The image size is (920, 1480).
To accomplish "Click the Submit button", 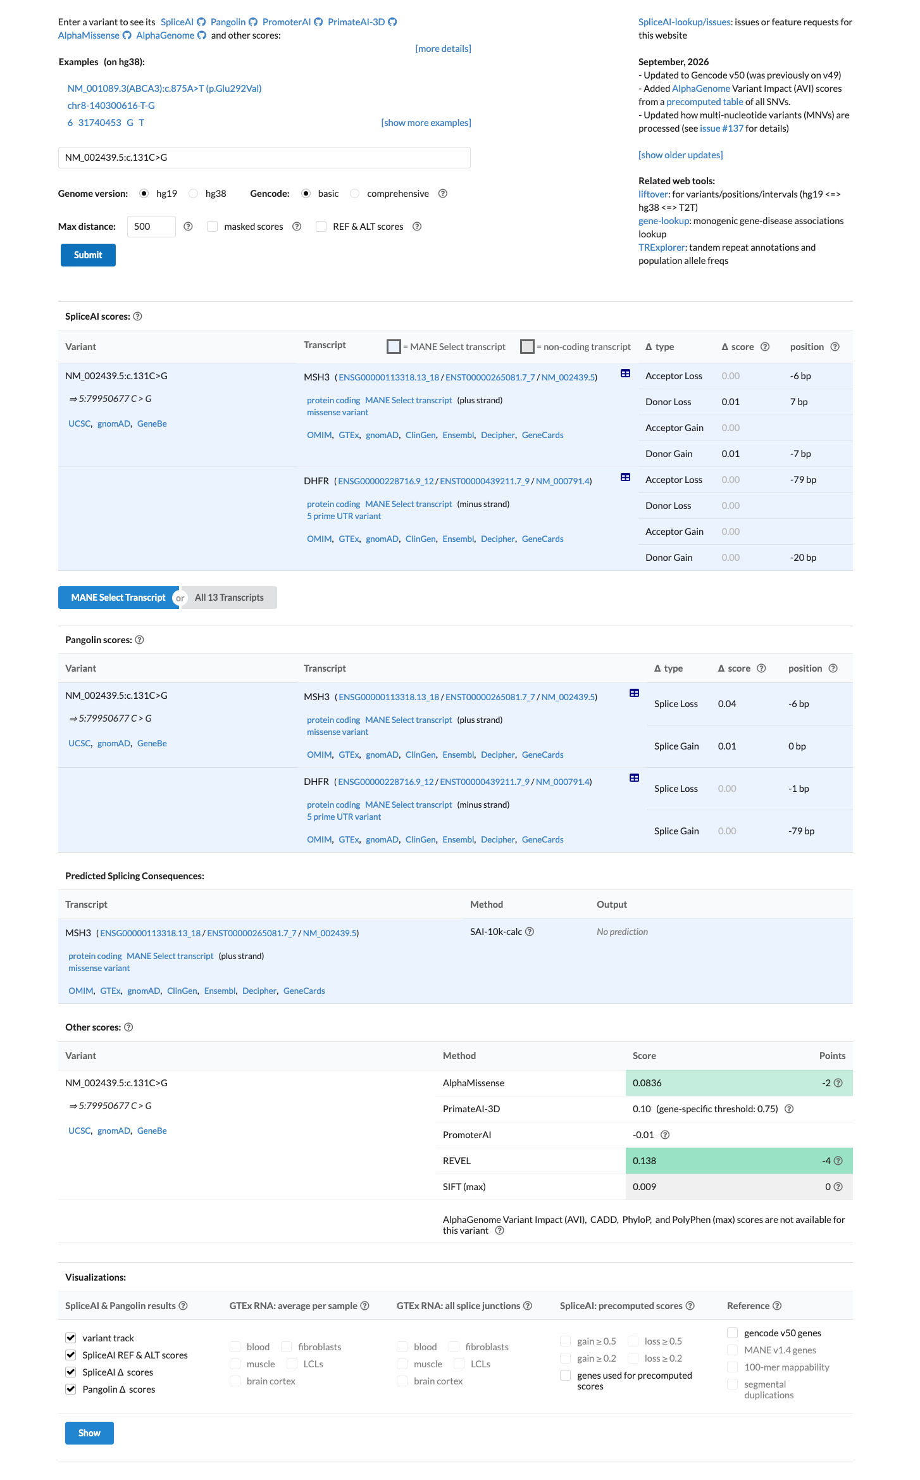I will [x=88, y=255].
